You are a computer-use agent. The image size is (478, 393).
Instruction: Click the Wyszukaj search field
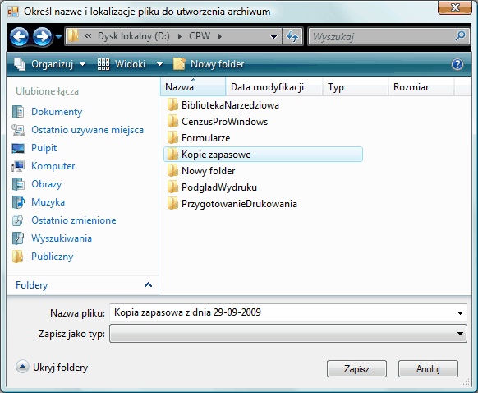point(382,37)
